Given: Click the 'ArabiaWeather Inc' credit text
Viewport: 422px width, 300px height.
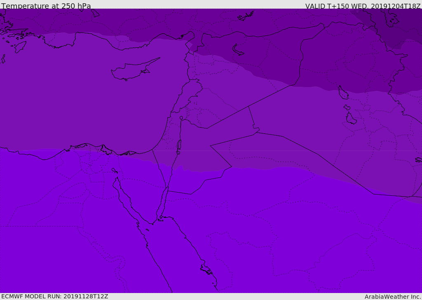Looking at the screenshot, I should 392,297.
